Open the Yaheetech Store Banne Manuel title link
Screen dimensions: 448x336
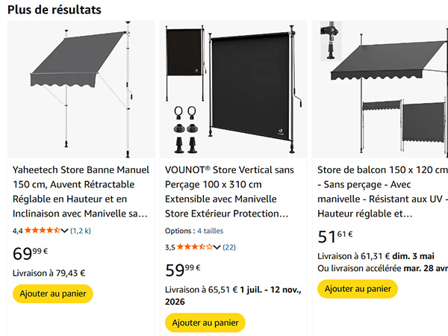click(x=81, y=192)
